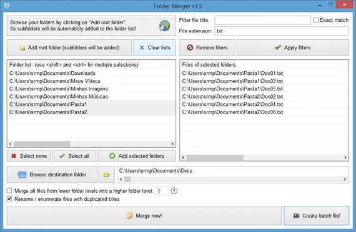The height and width of the screenshot is (232, 356).
Task: Select Documents\Meus Vídeos folder row
Action: click(91, 81)
